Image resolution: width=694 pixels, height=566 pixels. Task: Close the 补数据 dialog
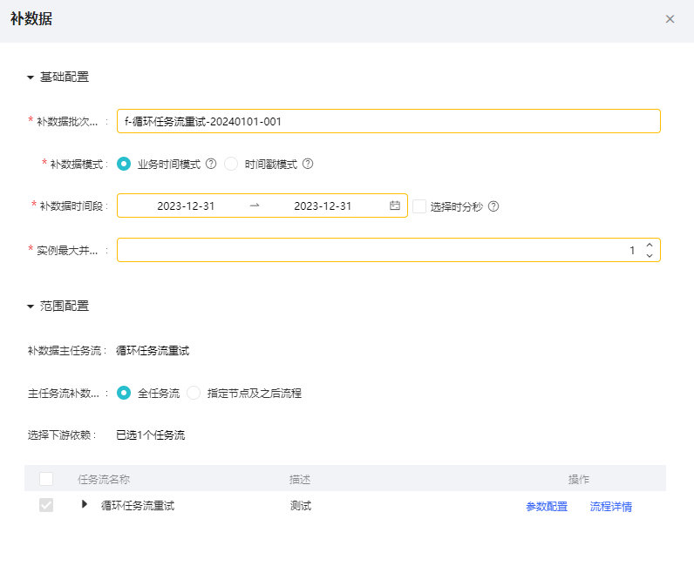pyautogui.click(x=670, y=19)
